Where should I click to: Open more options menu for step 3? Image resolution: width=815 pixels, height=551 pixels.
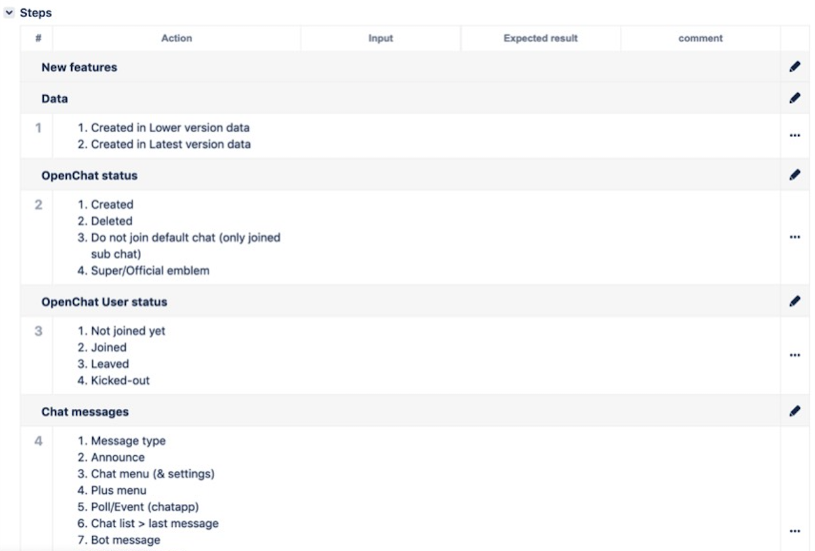click(x=794, y=355)
